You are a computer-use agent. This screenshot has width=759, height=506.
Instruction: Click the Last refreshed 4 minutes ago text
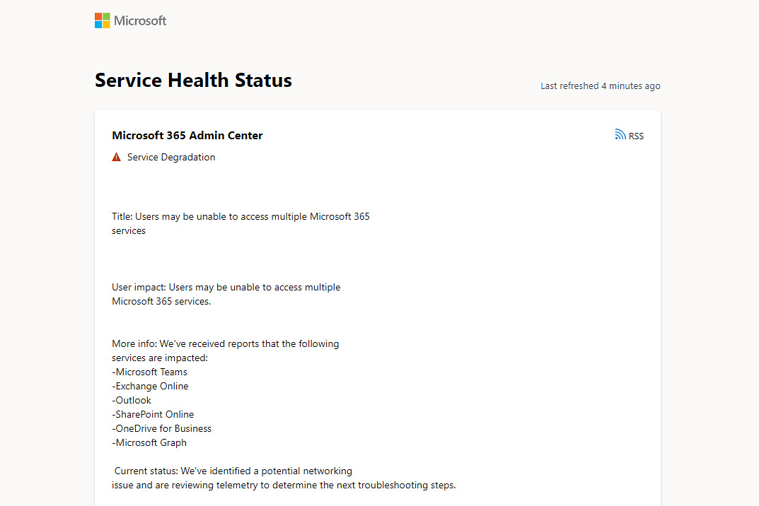[601, 86]
